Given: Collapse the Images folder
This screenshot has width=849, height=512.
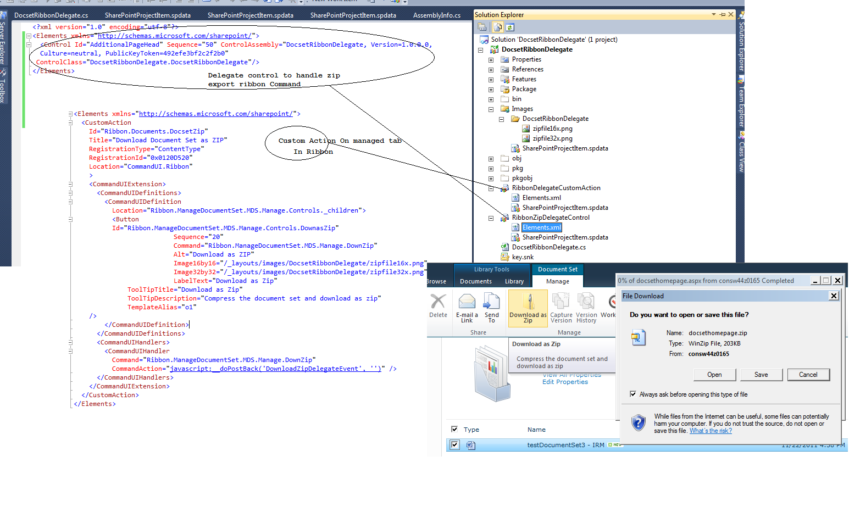Looking at the screenshot, I should tap(491, 109).
